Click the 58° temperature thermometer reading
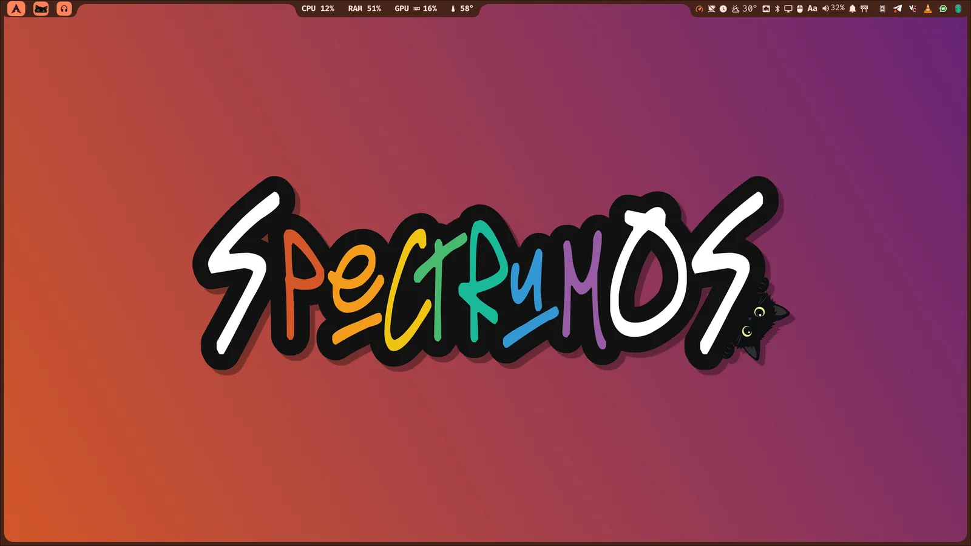Image resolution: width=971 pixels, height=546 pixels. point(462,8)
